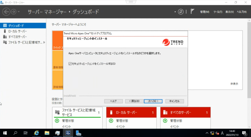Open the すべてのサーバー red tile header
251x137 pixels.
coord(185,112)
